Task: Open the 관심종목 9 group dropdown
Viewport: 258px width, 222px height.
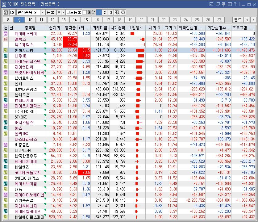Action: point(43,12)
